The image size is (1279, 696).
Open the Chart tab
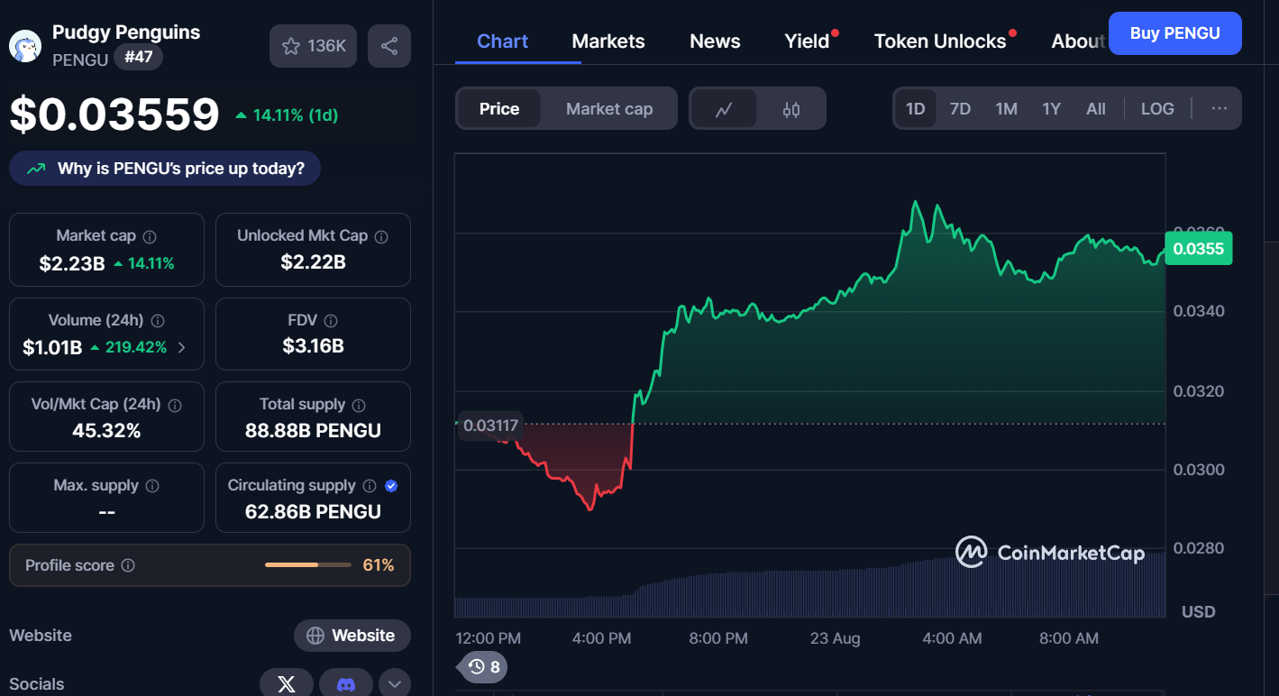coord(503,41)
